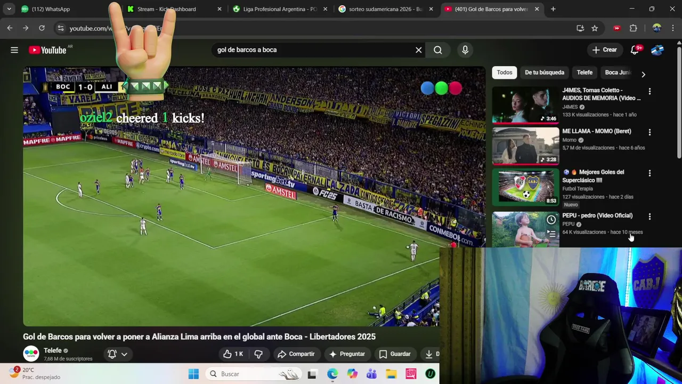This screenshot has width=682, height=384.
Task: Add PEPU video to watch later
Action: click(x=551, y=220)
